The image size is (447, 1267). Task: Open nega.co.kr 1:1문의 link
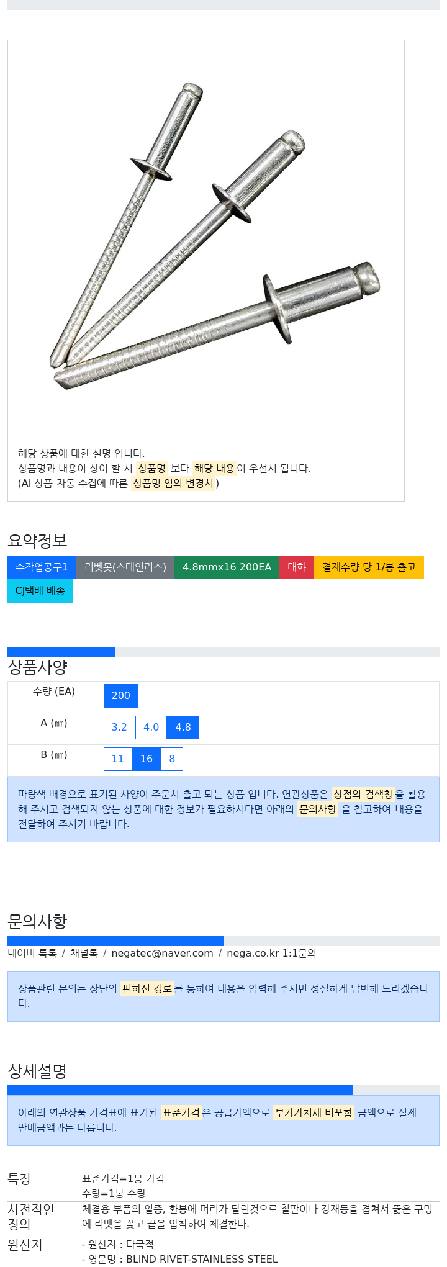271,954
